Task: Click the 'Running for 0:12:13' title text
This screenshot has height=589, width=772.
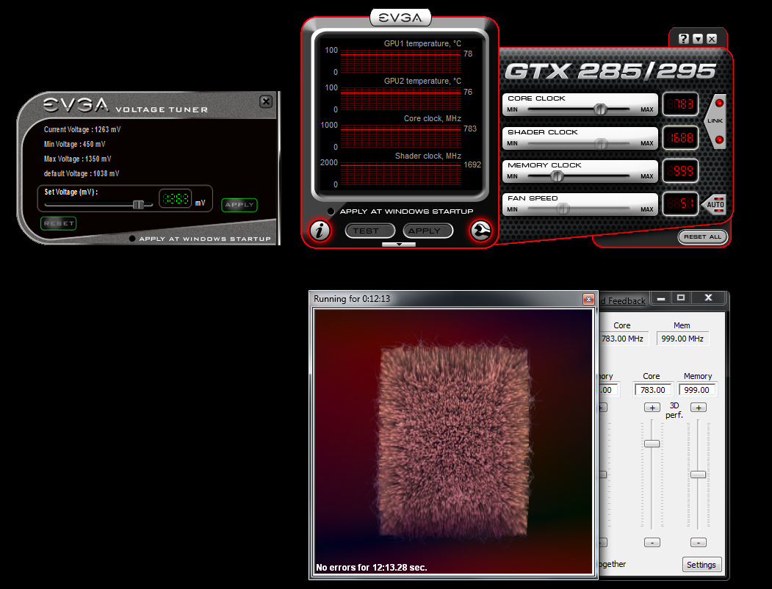Action: pos(352,299)
